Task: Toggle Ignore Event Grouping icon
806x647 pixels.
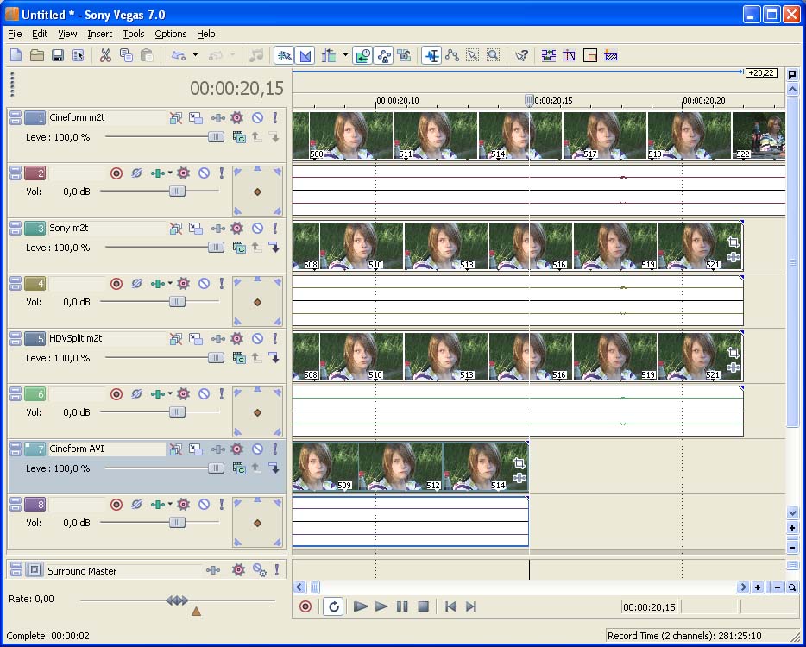Action: tap(404, 55)
